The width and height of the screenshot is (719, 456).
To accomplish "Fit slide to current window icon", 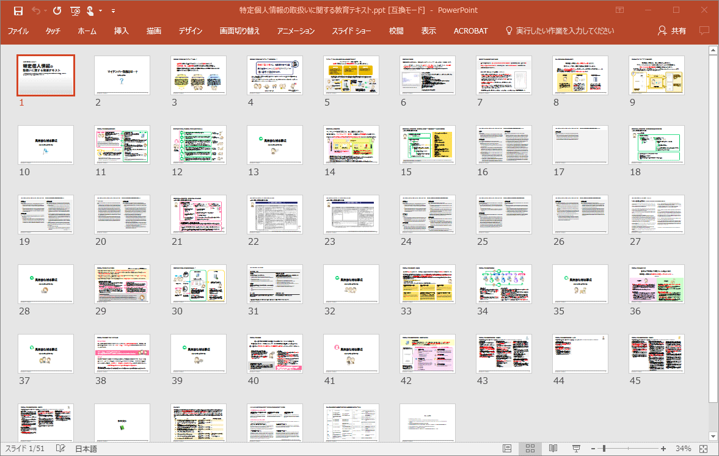I will pos(703,449).
